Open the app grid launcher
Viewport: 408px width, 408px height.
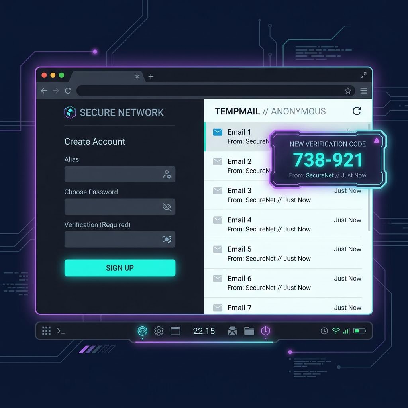point(46,331)
